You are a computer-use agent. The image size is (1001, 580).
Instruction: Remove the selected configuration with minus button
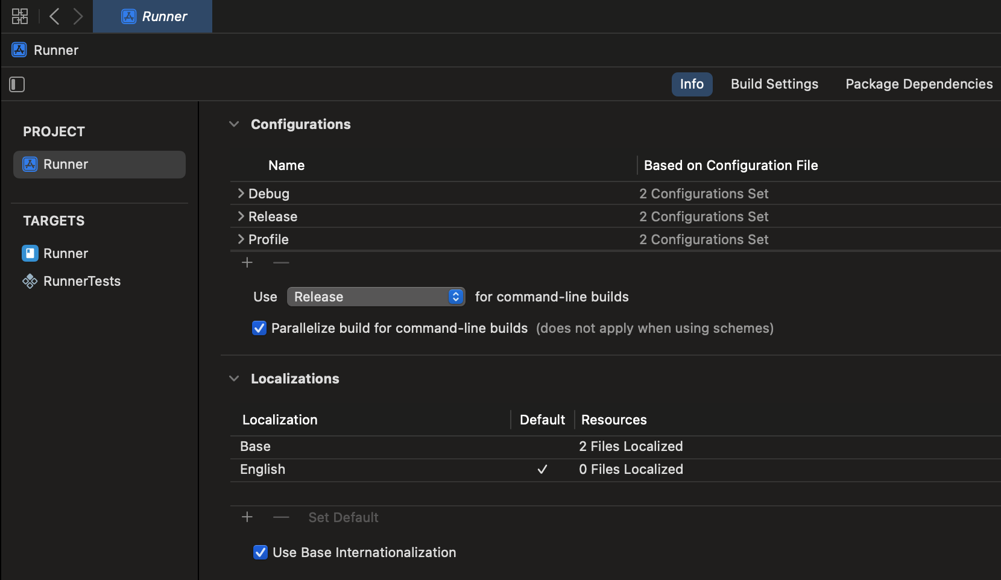(x=281, y=263)
